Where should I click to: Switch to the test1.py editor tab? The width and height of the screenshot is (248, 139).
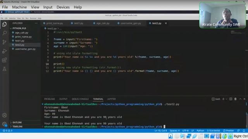(x=77, y=23)
